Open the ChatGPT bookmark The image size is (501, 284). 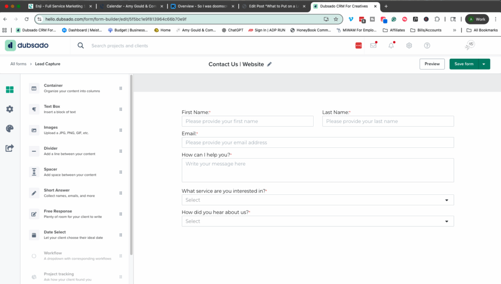[x=232, y=30]
